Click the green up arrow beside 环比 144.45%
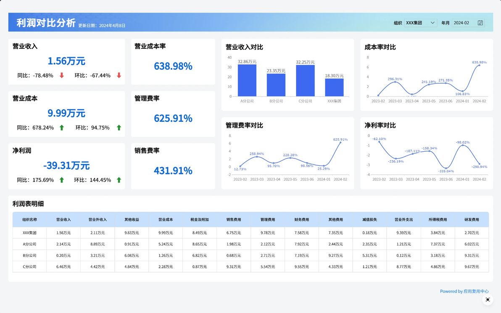The height and width of the screenshot is (313, 501). 119,180
